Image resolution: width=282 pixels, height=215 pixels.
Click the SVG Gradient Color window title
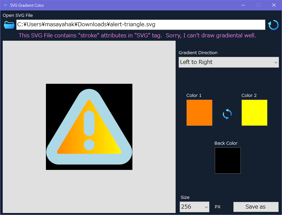(27, 5)
